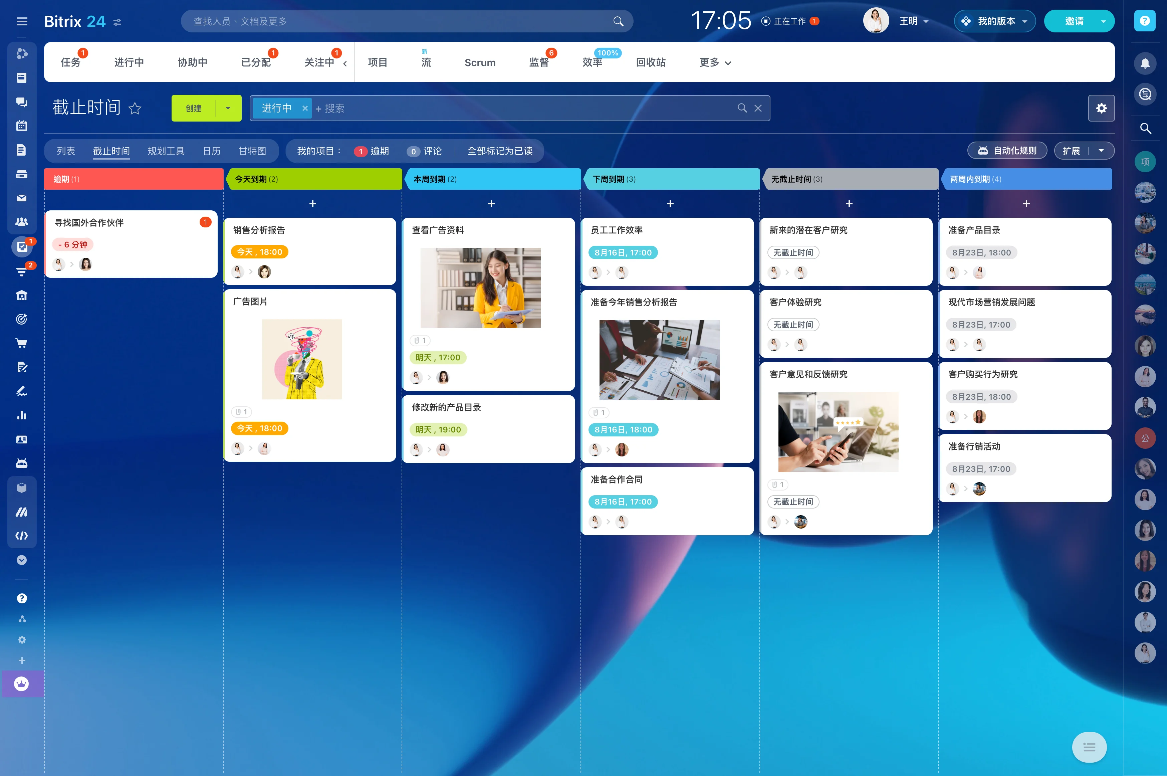Click the crown upgrade icon at bottom

21,684
